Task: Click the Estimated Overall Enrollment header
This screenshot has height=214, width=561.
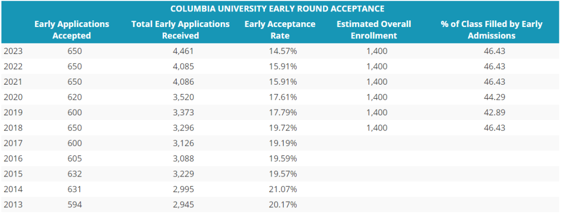Action: (373, 30)
